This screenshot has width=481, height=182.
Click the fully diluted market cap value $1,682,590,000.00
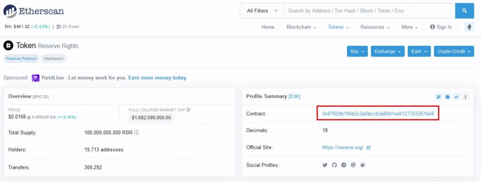click(x=151, y=117)
